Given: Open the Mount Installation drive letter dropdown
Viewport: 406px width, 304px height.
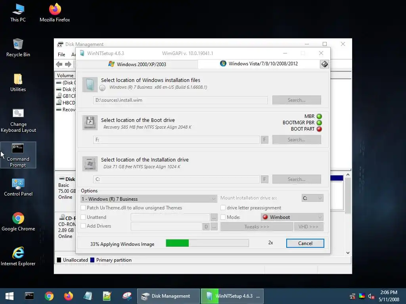Looking at the screenshot, I should point(312,198).
